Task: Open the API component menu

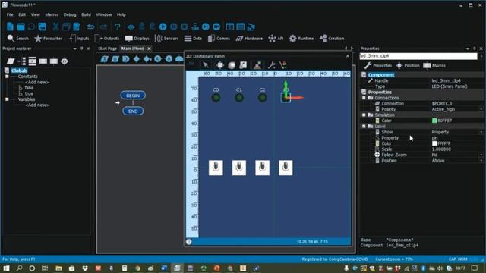Action: (276, 39)
